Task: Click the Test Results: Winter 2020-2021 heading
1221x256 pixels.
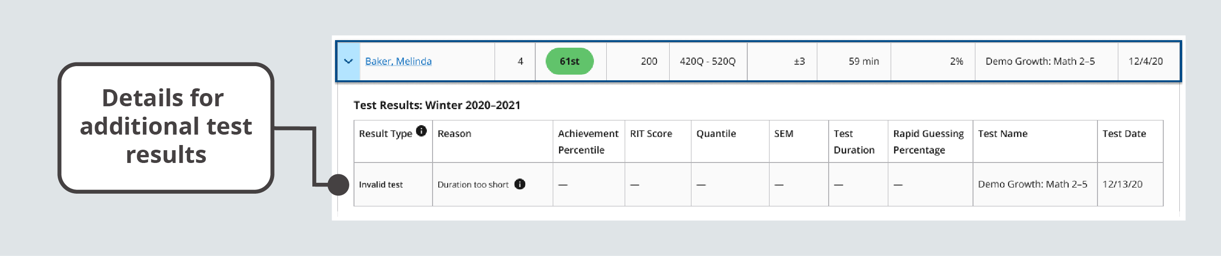Action: pos(436,105)
